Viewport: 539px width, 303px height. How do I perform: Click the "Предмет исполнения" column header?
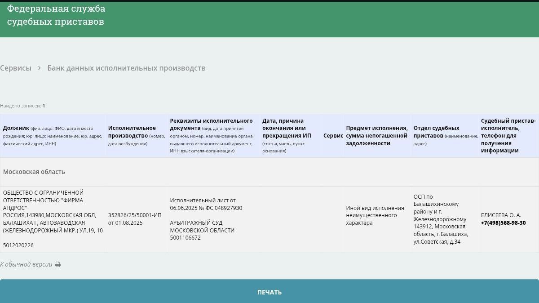[377, 135]
